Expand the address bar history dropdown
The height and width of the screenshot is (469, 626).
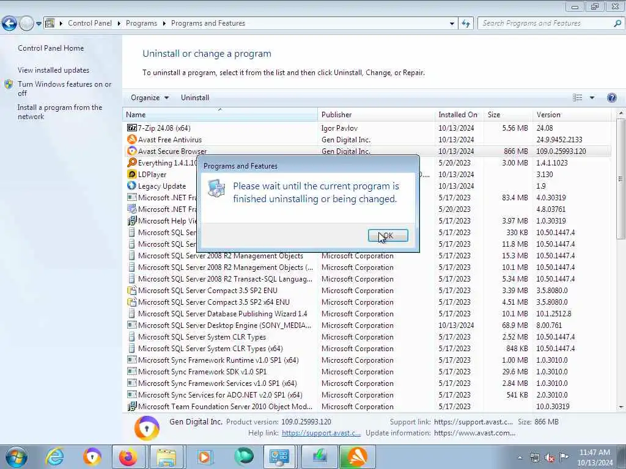click(x=452, y=24)
